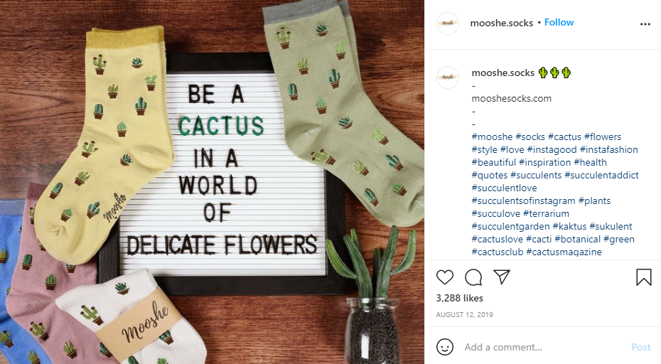Focus the Add a comment field
The height and width of the screenshot is (364, 661).
tap(540, 347)
